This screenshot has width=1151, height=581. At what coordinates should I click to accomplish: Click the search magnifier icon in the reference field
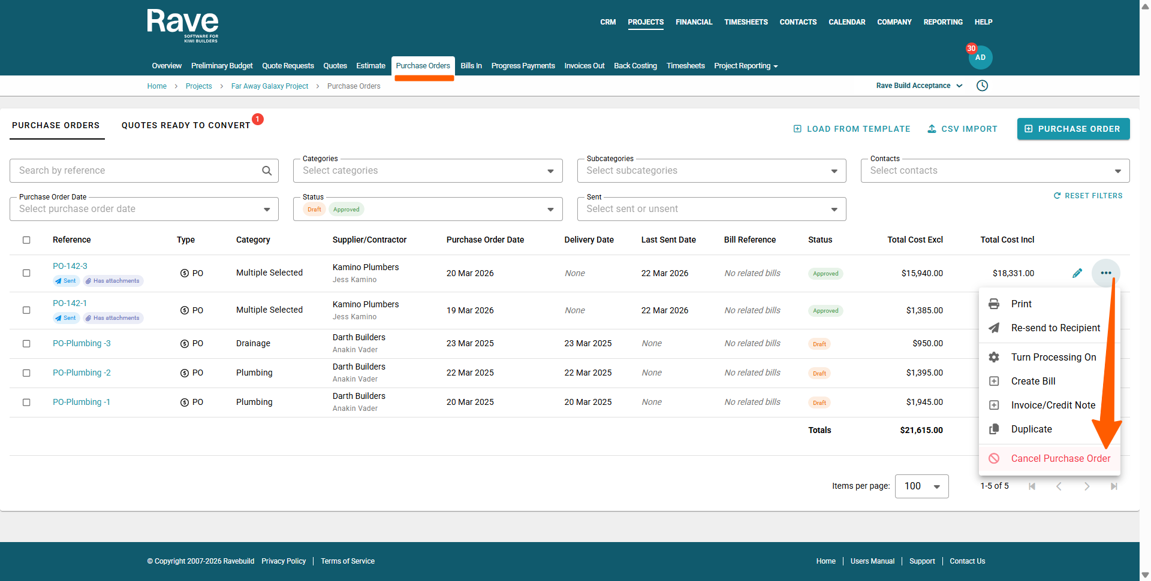267,171
